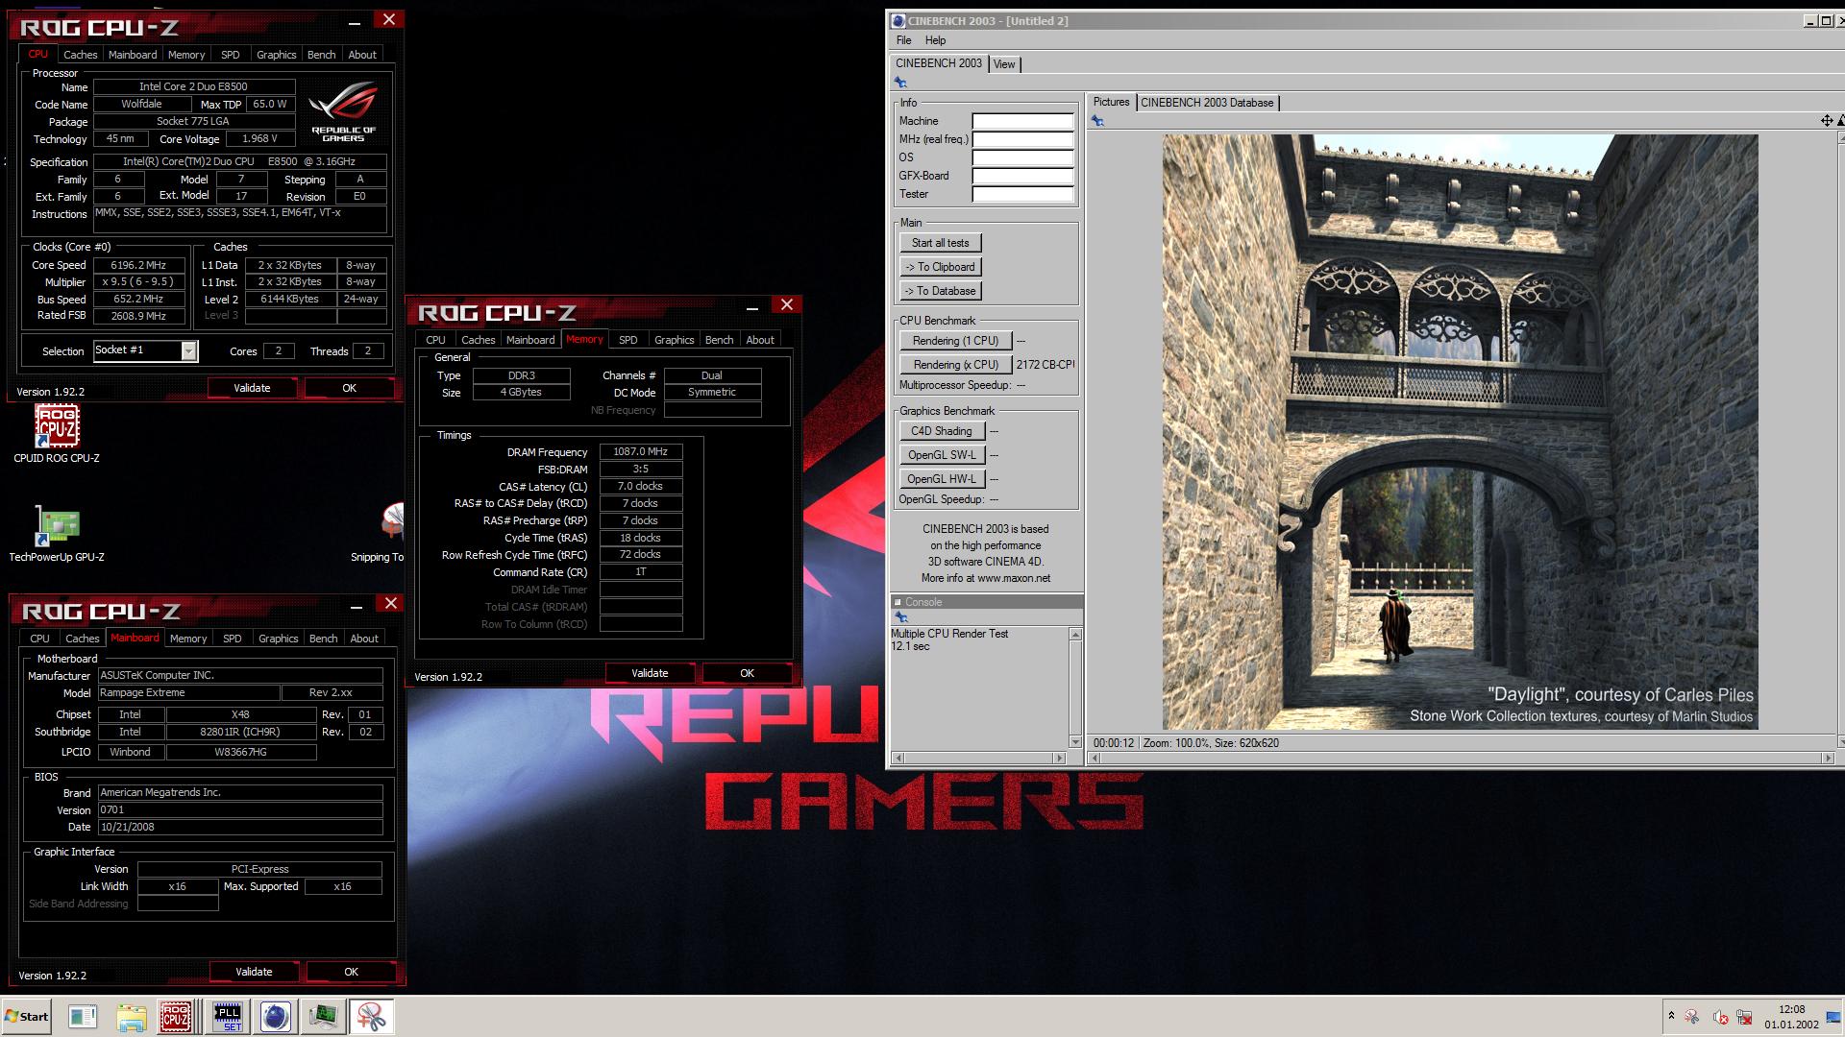Screen dimensions: 1845x1037
Task: Click OK in the Mainboard CPU-Z window
Action: tap(351, 972)
